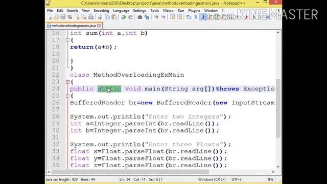Click line number 35 in margin

click(x=56, y=166)
